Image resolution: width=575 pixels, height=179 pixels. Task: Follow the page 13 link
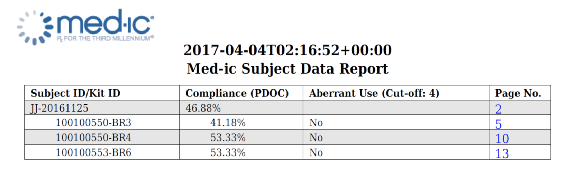point(502,153)
